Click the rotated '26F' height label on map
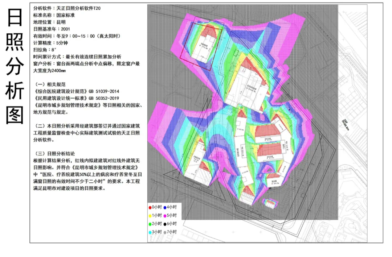The width and height of the screenshot is (392, 257). point(345,124)
